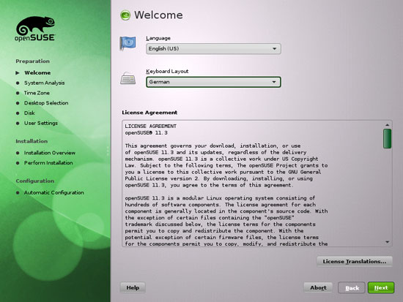Select the Welcome step in sidebar
403x302 pixels.
point(37,73)
